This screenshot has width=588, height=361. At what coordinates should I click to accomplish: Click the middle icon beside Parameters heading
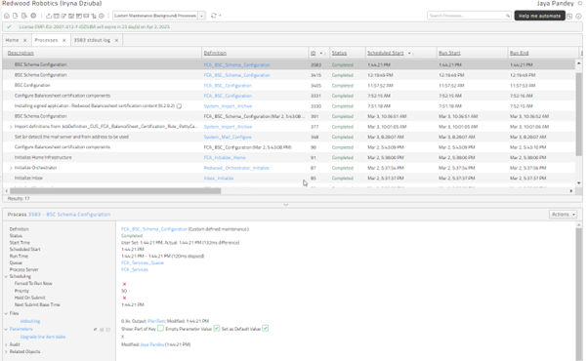[102, 330]
